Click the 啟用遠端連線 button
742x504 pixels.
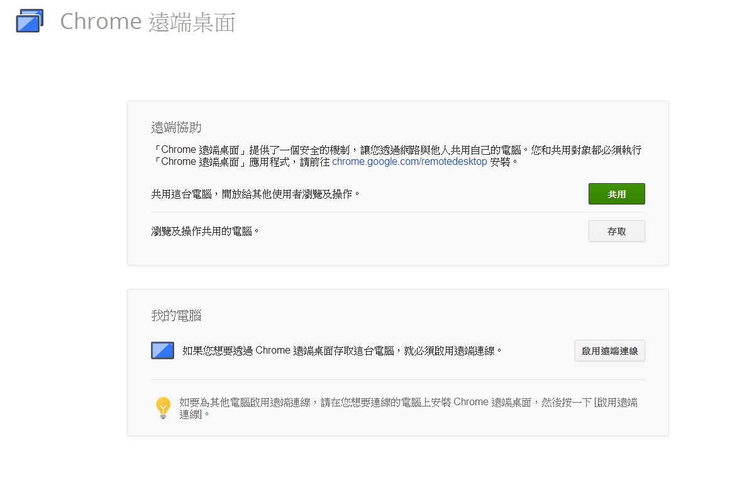[609, 351]
